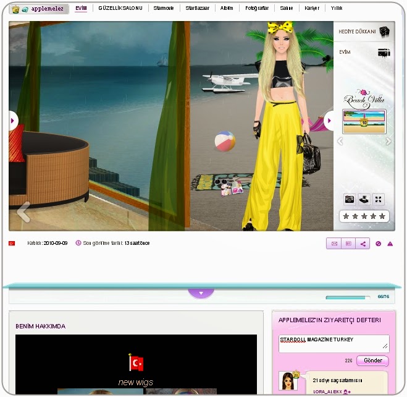Open left side panel arrow on suite
The width and height of the screenshot is (407, 397).
tap(13, 121)
